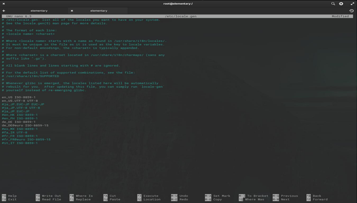Image resolution: width=357 pixels, height=203 pixels.
Task: Place cursor on the de_DE@euro ISO-8859-15 line
Action: pyautogui.click(x=25, y=126)
